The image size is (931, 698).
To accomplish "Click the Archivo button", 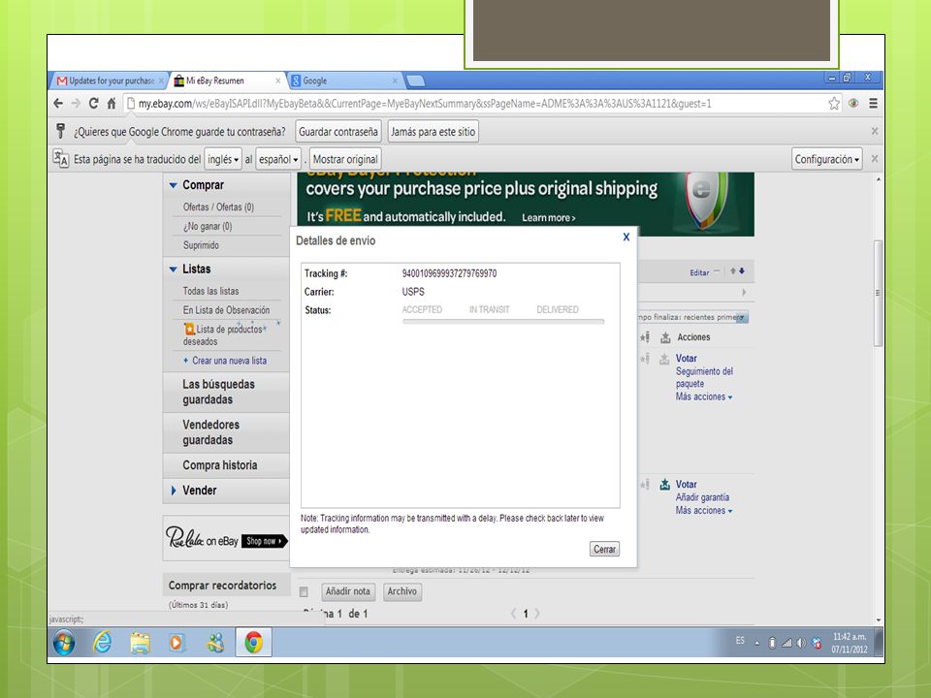I will [x=401, y=591].
